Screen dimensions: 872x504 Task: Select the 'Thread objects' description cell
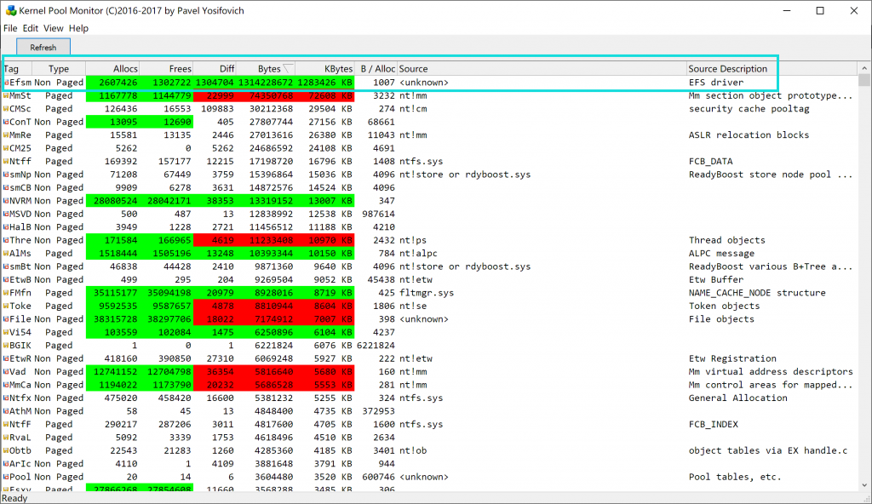[727, 240]
